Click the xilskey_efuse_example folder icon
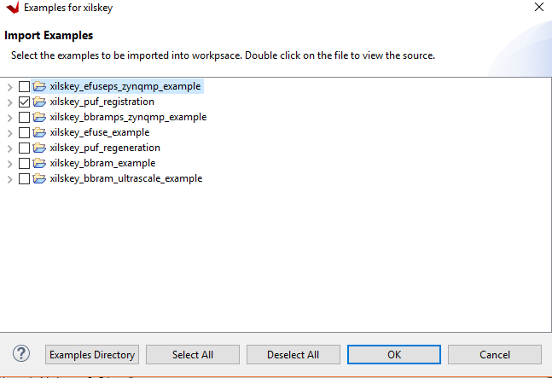The image size is (552, 378). coord(39,132)
